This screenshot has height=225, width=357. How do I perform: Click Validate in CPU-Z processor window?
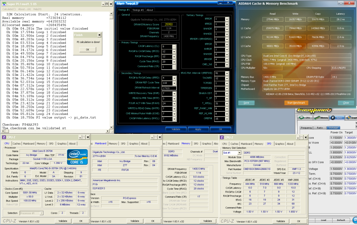point(63,221)
